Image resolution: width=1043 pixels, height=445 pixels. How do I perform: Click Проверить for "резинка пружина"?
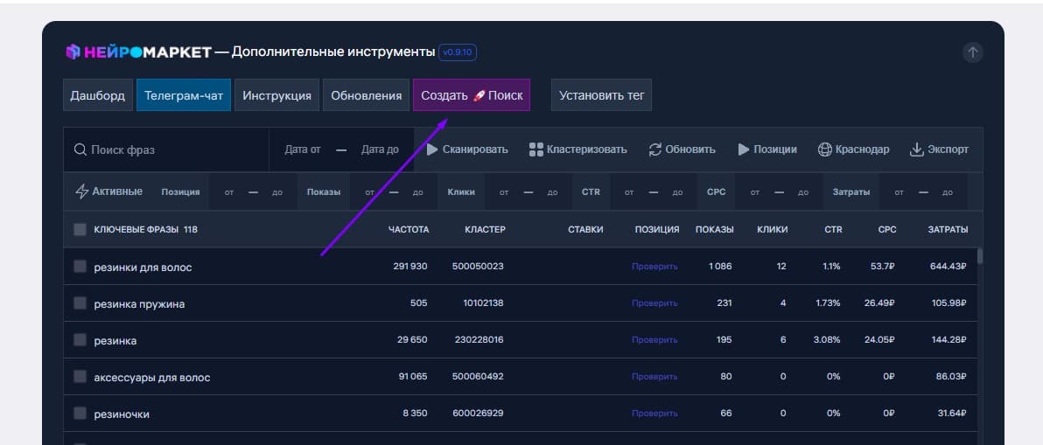(654, 302)
